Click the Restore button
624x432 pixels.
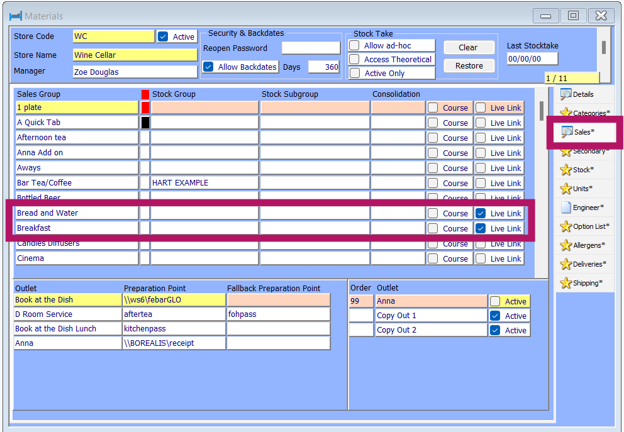click(469, 65)
